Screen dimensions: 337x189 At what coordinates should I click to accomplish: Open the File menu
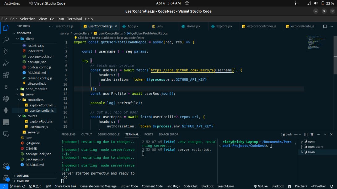4,19
